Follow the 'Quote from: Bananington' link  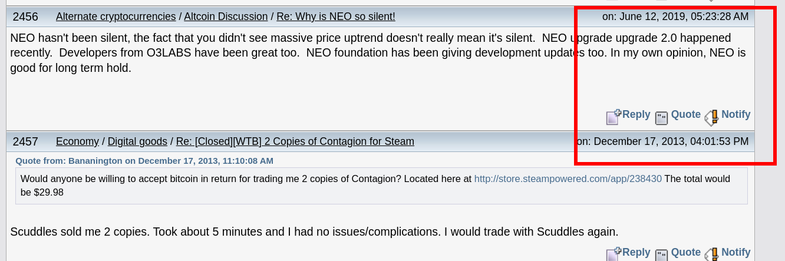click(x=144, y=160)
